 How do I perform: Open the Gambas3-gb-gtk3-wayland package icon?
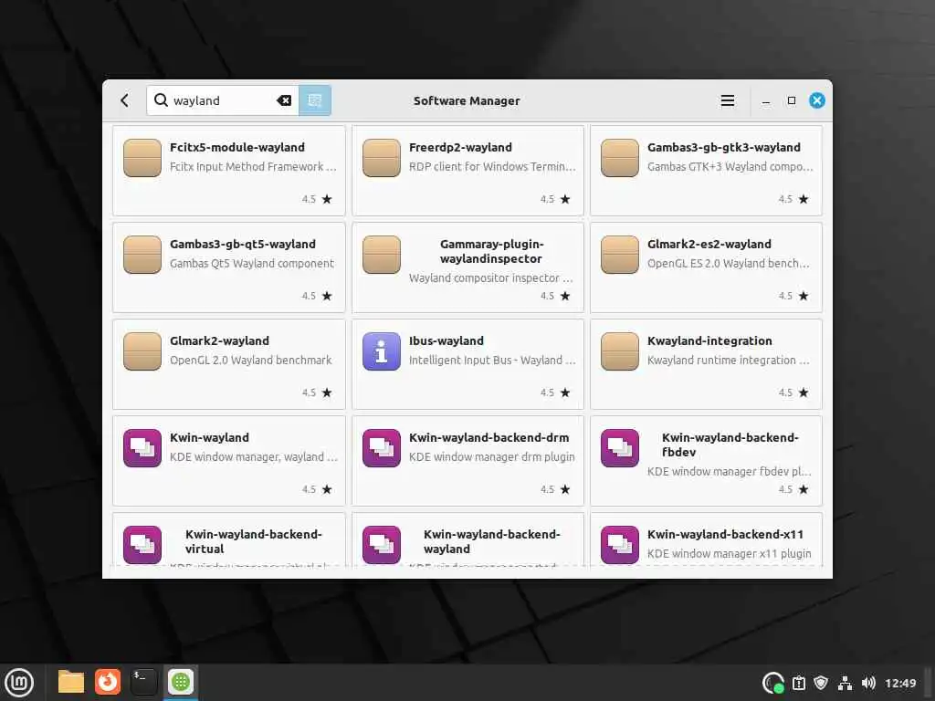coord(620,158)
